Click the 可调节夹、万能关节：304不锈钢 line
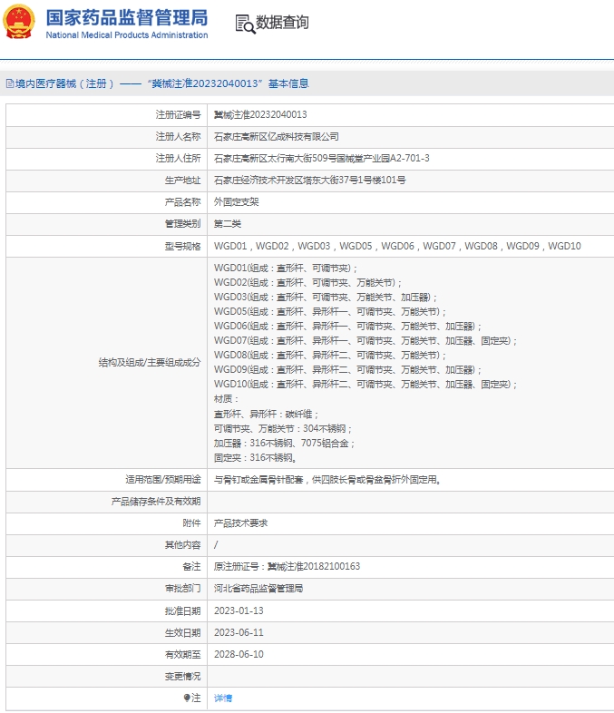614x713 pixels. click(283, 429)
